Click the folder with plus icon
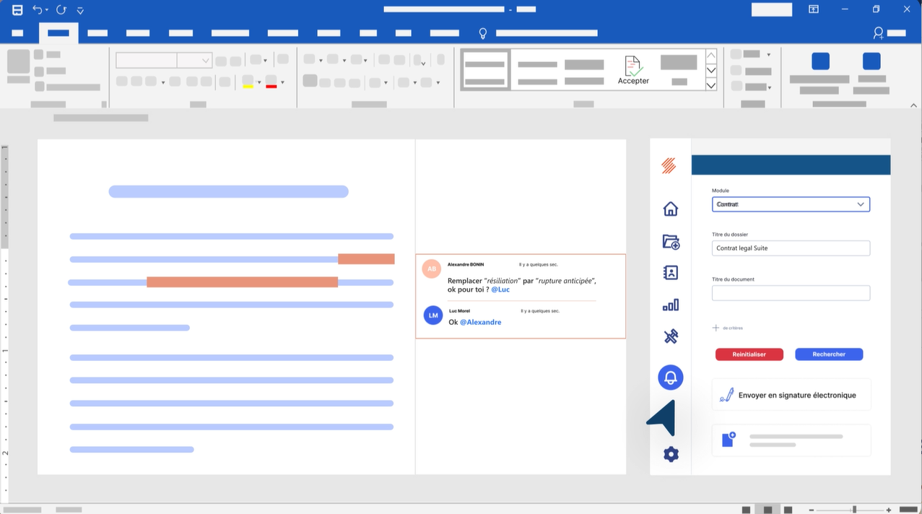Screen dimensions: 922x514 (x=670, y=242)
